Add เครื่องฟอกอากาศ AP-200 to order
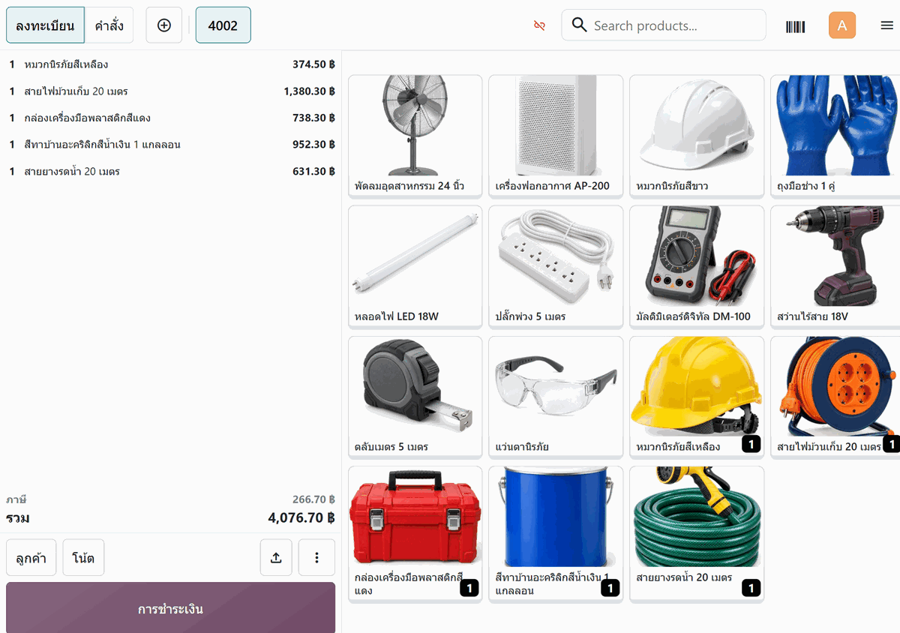This screenshot has width=900, height=633. [x=556, y=136]
